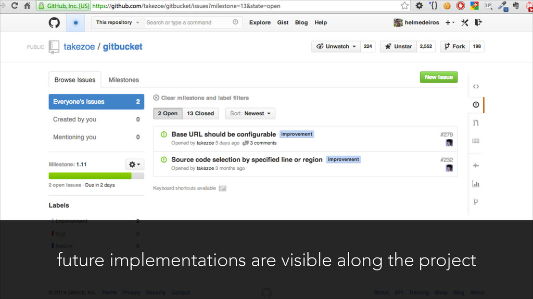This screenshot has width=533, height=299.
Task: Open the Code section sidebar icon
Action: (x=476, y=87)
